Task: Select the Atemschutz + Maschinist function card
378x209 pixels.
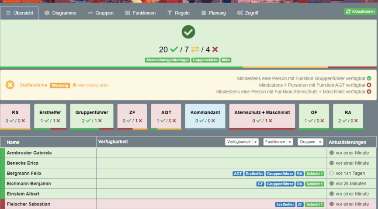Action: [x=262, y=116]
